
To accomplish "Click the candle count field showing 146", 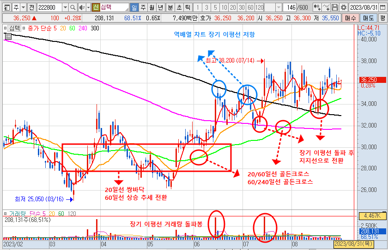I will coord(290,8).
